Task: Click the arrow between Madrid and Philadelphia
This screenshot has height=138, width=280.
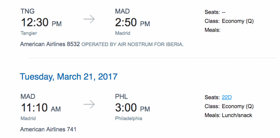Action: [x=89, y=105]
